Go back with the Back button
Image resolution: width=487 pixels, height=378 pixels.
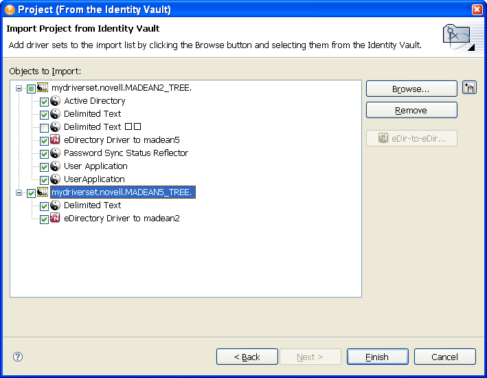pyautogui.click(x=247, y=357)
